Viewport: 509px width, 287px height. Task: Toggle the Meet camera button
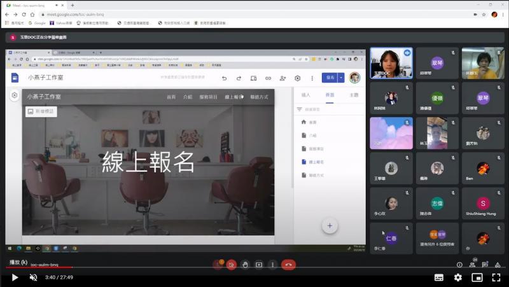[231, 265]
